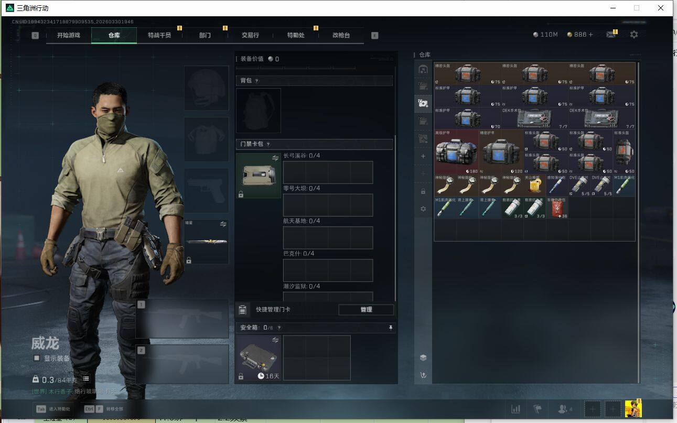Image resolution: width=677 pixels, height=423 pixels.
Task: Select the 仓库 tab
Action: click(114, 35)
